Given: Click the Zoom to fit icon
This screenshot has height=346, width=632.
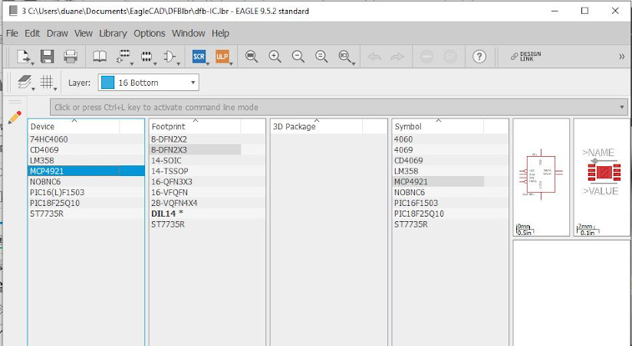Looking at the screenshot, I should point(252,57).
